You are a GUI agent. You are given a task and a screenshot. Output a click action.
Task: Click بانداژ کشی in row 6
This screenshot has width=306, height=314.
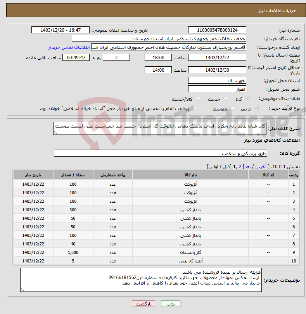pyautogui.click(x=190, y=227)
